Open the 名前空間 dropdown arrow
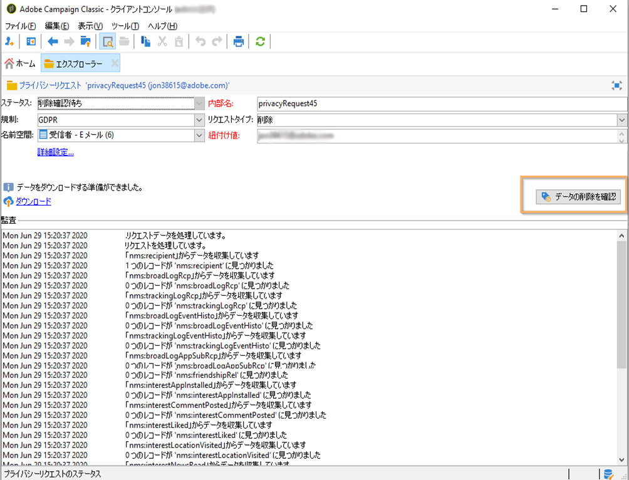Viewport: 629px width, 480px height. click(199, 135)
